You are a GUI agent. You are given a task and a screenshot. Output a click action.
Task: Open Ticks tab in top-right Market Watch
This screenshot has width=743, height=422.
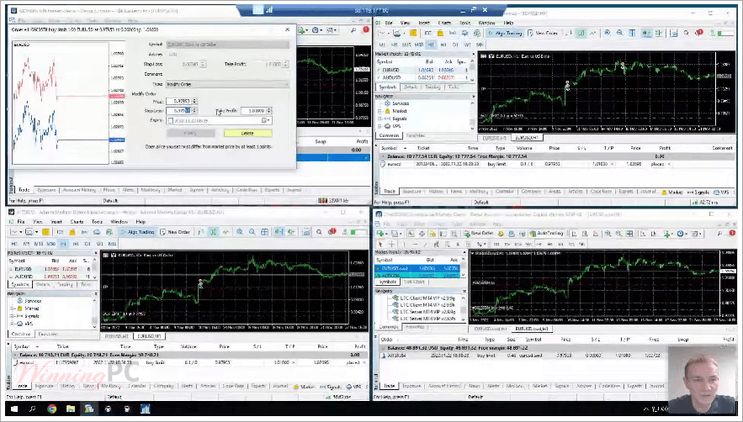click(x=454, y=87)
